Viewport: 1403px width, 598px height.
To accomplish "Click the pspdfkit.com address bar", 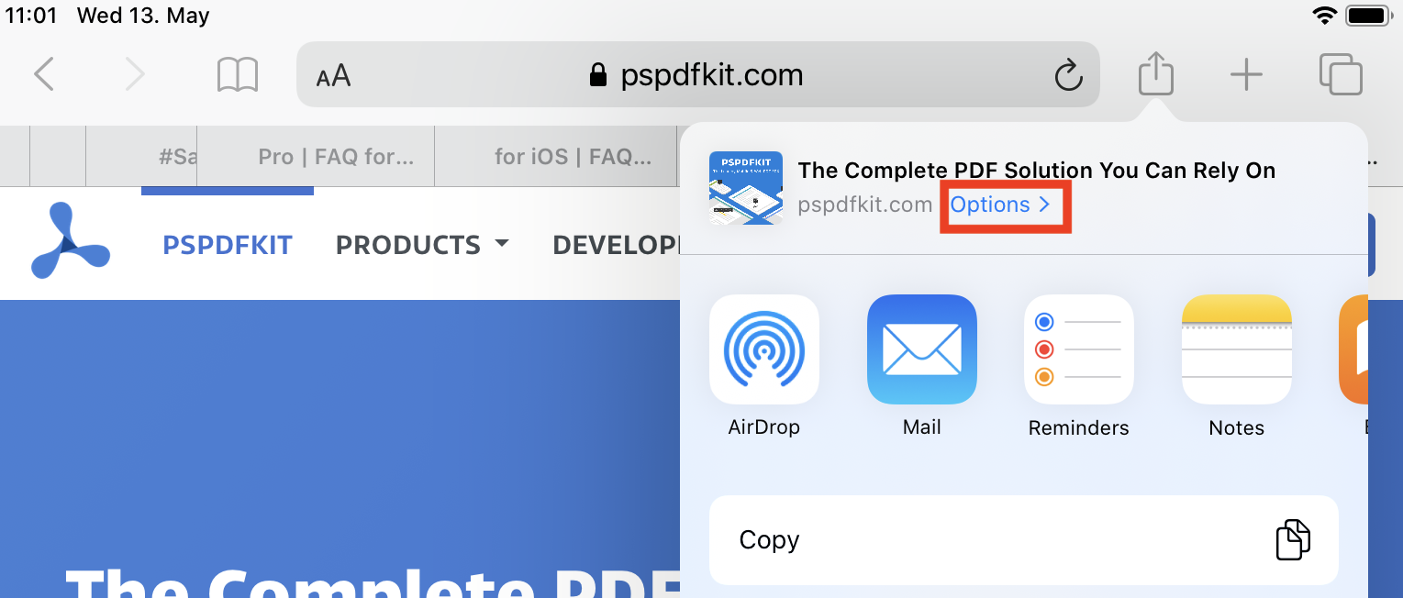I will click(697, 75).
